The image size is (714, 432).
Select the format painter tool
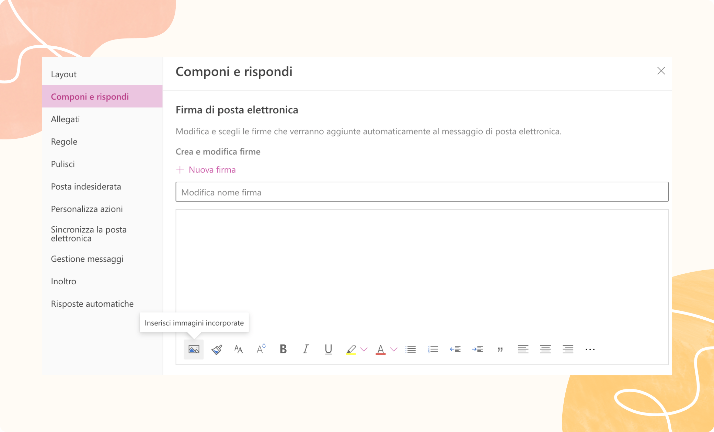216,349
